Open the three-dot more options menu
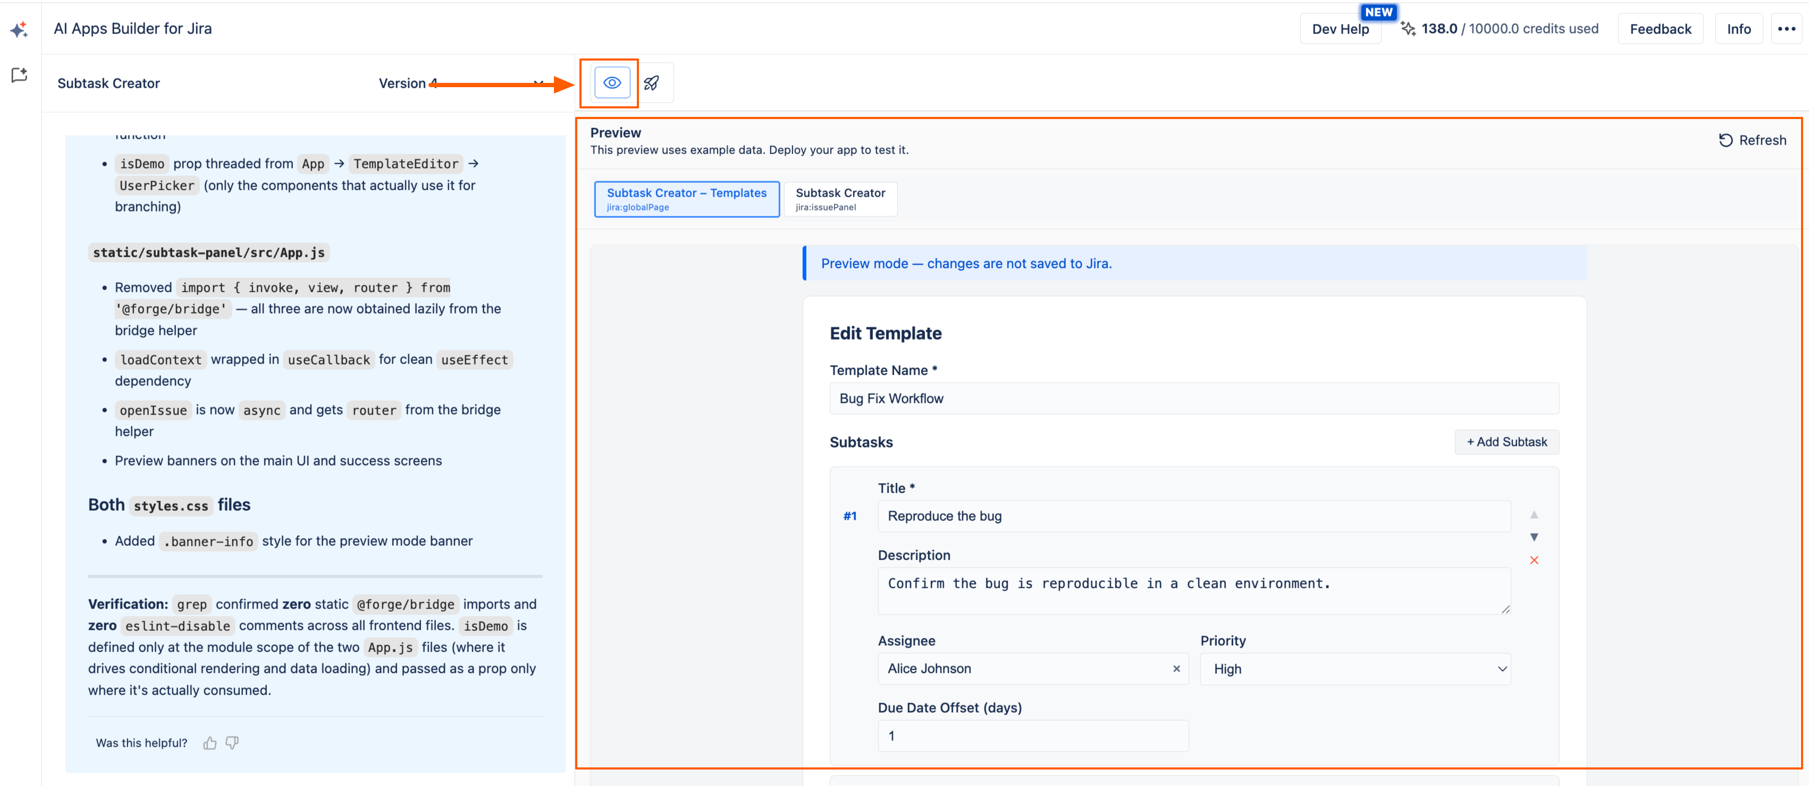This screenshot has width=1809, height=786. point(1786,29)
